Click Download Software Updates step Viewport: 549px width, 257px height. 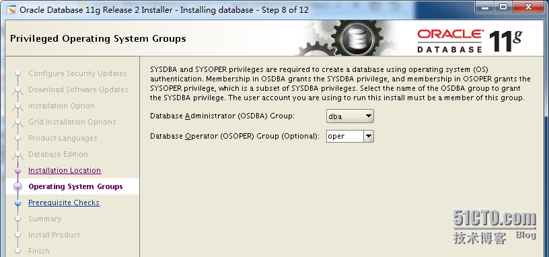click(78, 89)
